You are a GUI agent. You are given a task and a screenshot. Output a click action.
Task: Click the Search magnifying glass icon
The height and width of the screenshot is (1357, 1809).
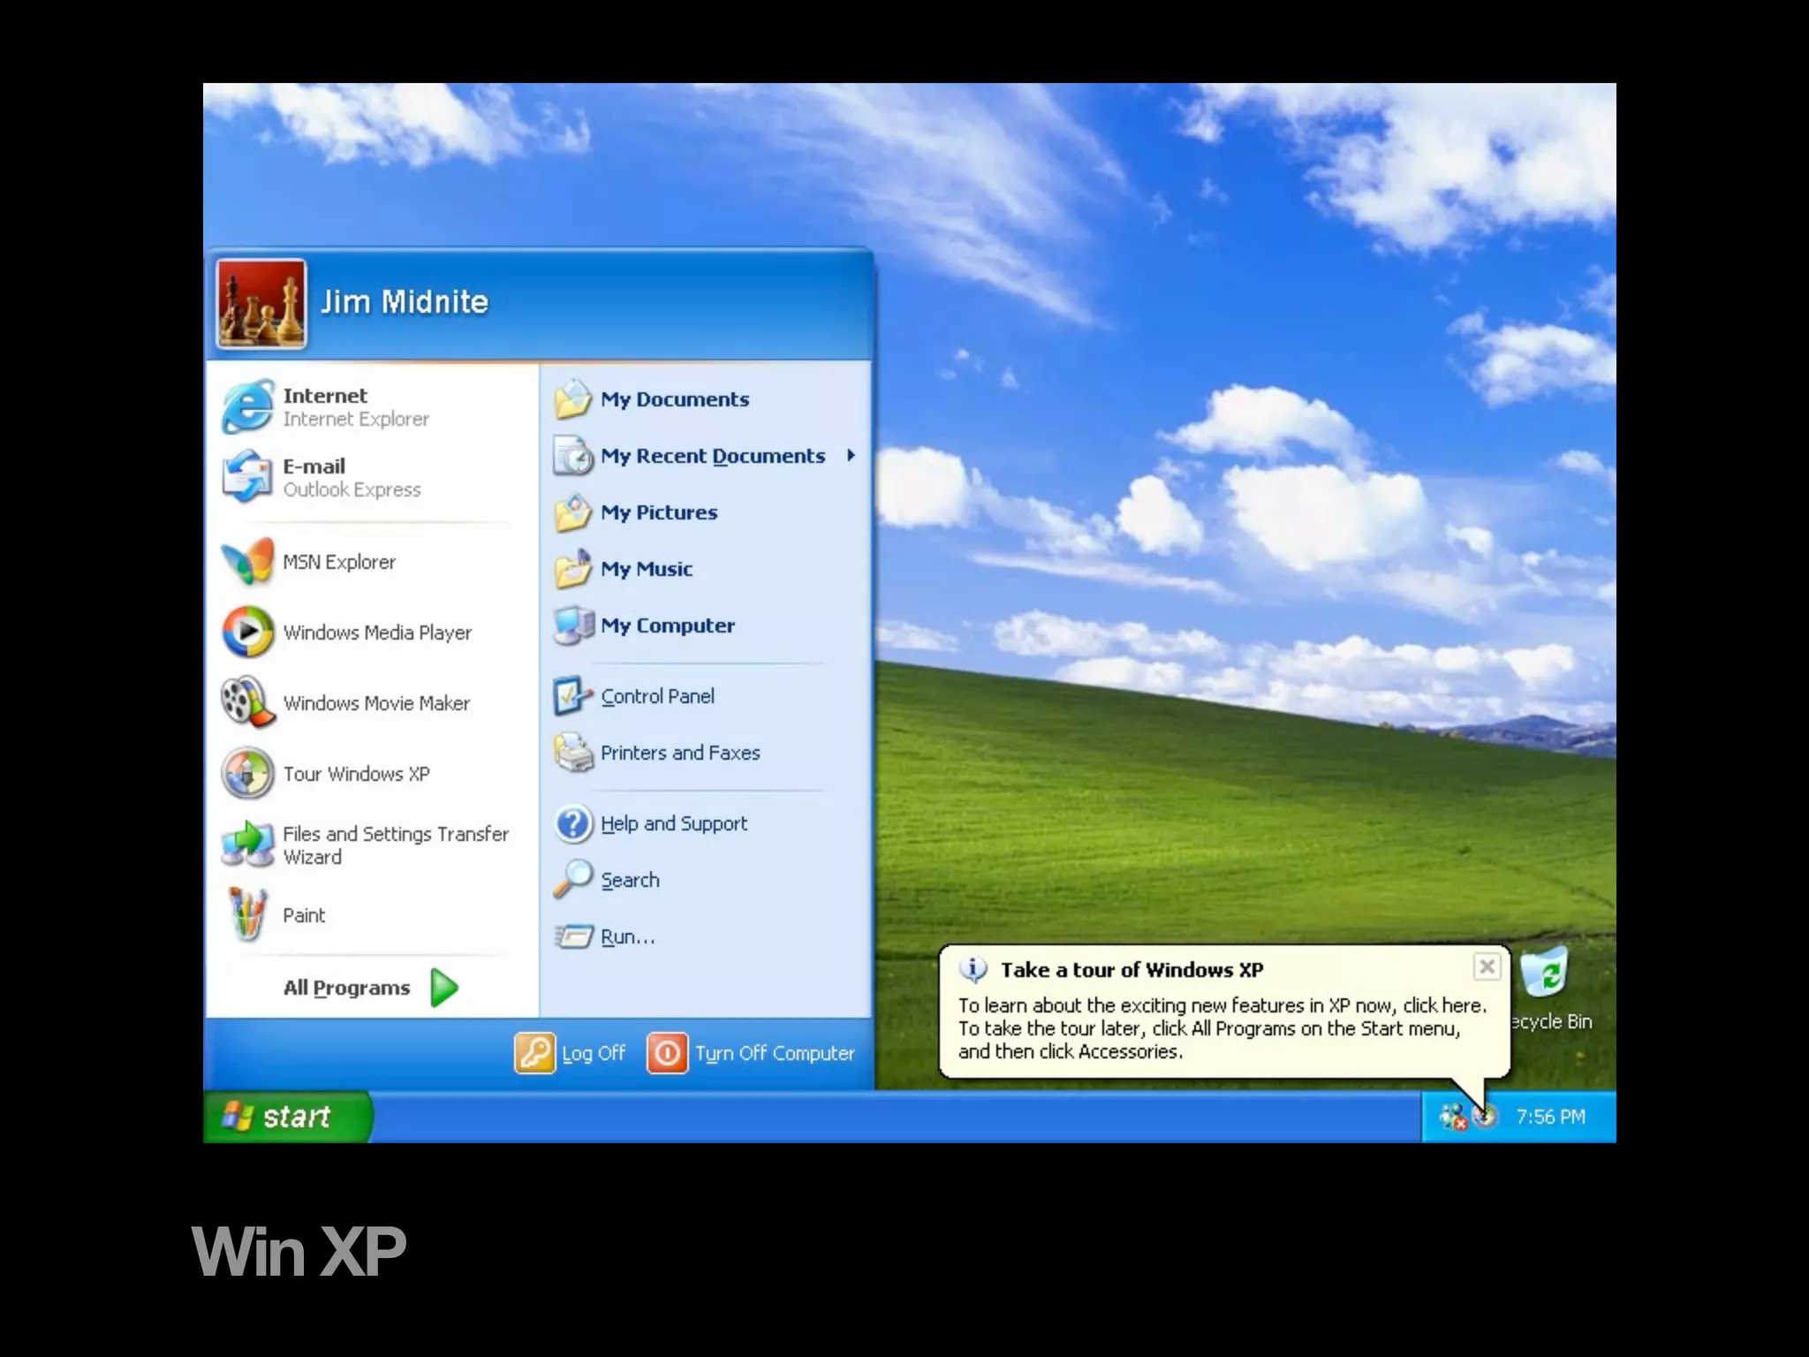click(573, 880)
